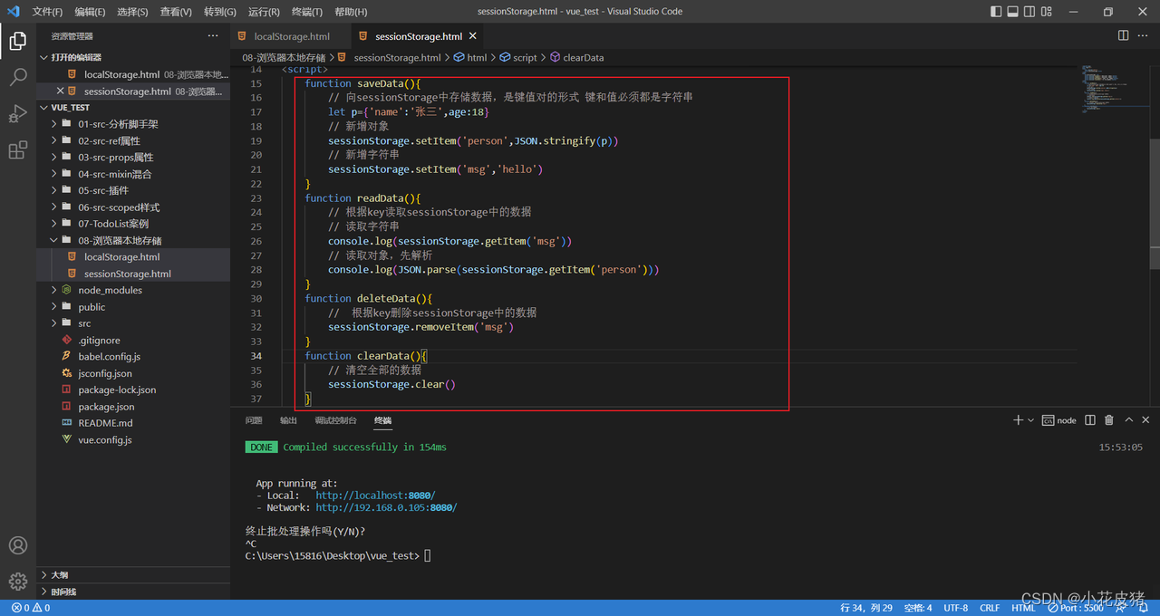Kill the terminal with trash icon
This screenshot has width=1160, height=616.
point(1109,420)
